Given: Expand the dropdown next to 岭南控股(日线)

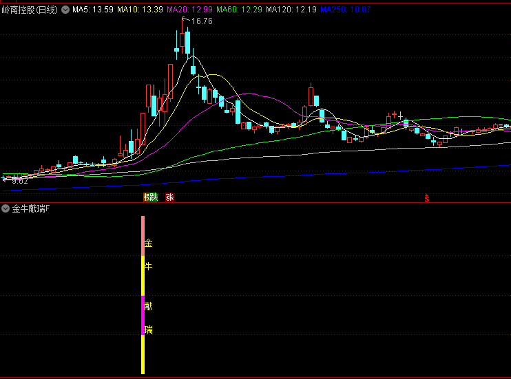Looking at the screenshot, I should (65, 10).
